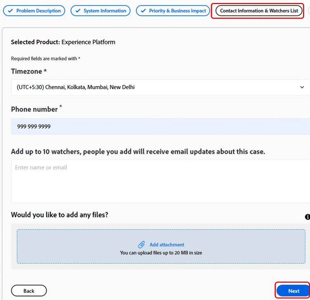310x300 pixels.
Task: Click 'Would you like to add any files?' heading
Action: tap(60, 215)
